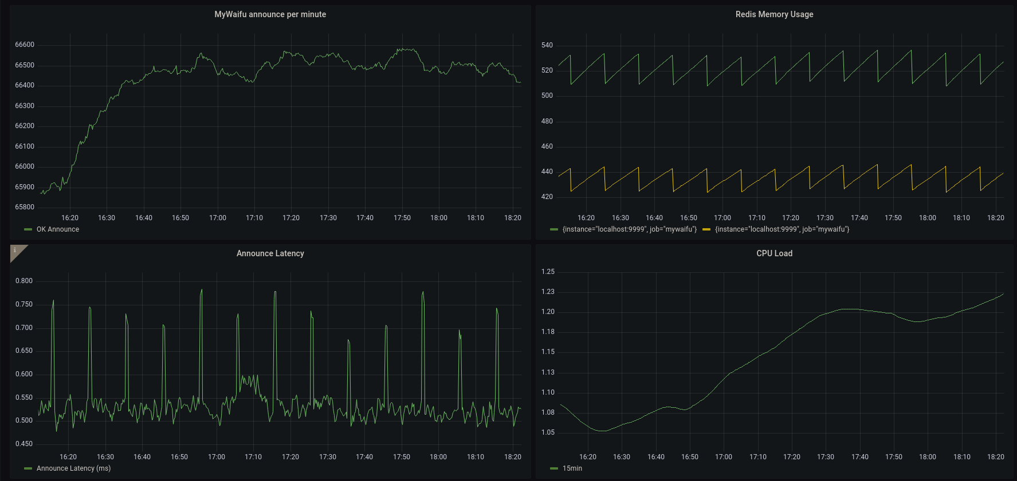Click the green color swatch beside OK Announce
Viewport: 1017px width, 481px height.
[28, 229]
